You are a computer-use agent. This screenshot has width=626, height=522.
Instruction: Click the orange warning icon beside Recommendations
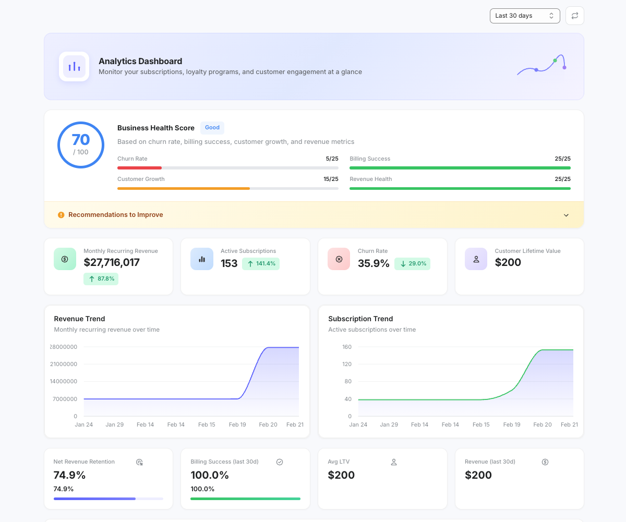click(x=61, y=215)
